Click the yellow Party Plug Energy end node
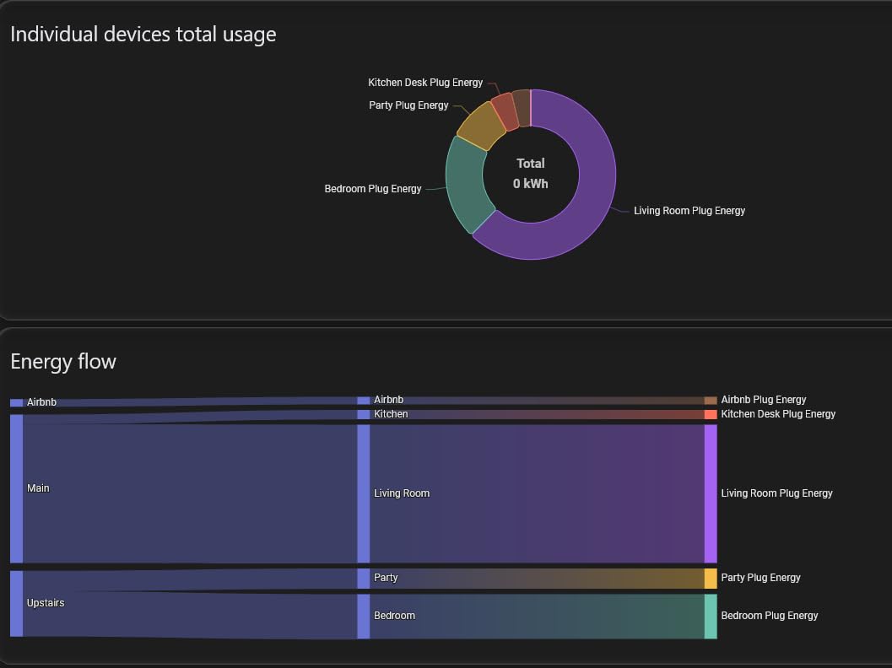The image size is (892, 668). 711,578
